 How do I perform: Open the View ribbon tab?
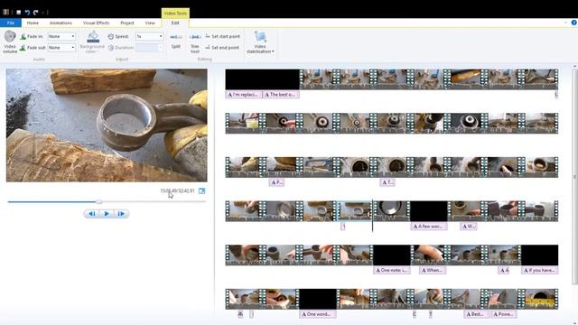150,23
